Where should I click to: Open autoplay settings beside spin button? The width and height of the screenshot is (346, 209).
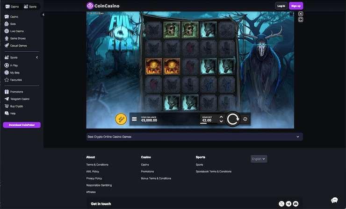(x=245, y=119)
